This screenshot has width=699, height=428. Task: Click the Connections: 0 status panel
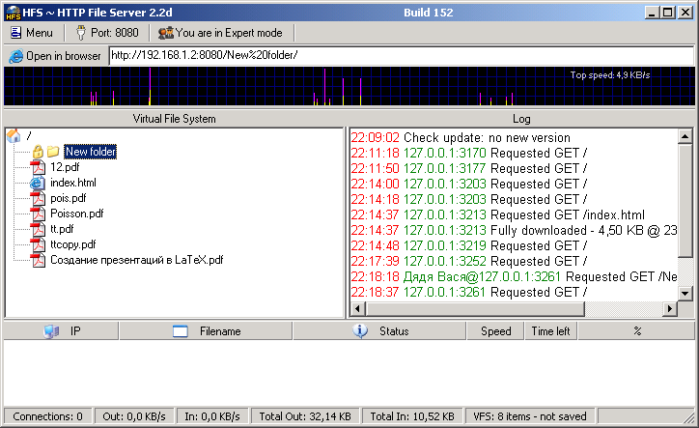(x=47, y=416)
